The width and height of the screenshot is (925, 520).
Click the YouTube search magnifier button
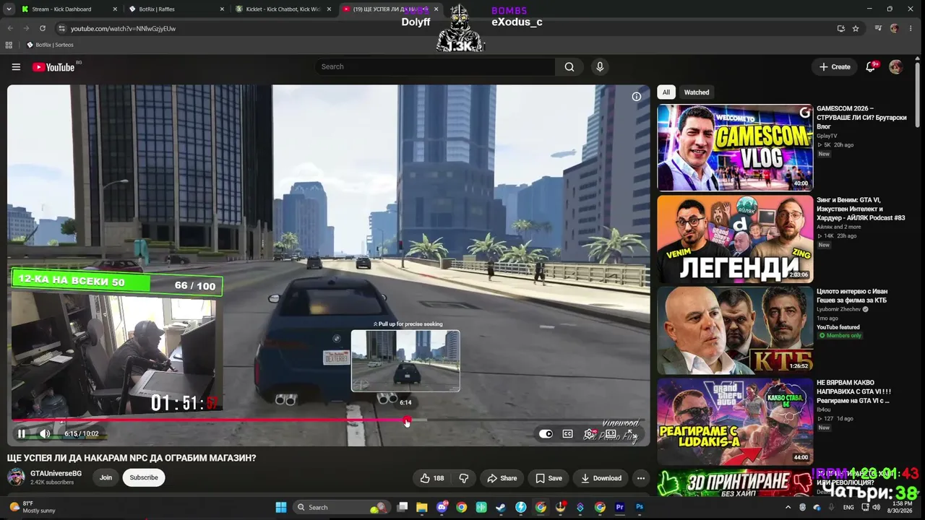(x=569, y=66)
